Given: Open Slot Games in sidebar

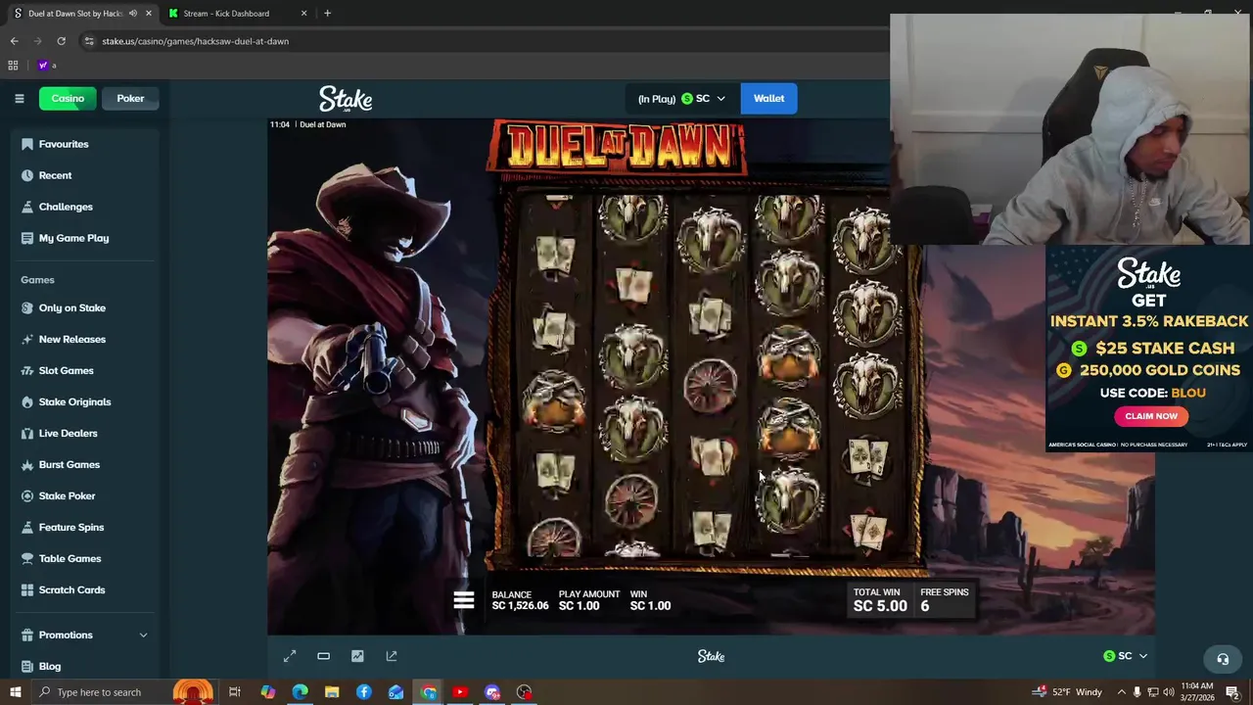Looking at the screenshot, I should point(83,370).
